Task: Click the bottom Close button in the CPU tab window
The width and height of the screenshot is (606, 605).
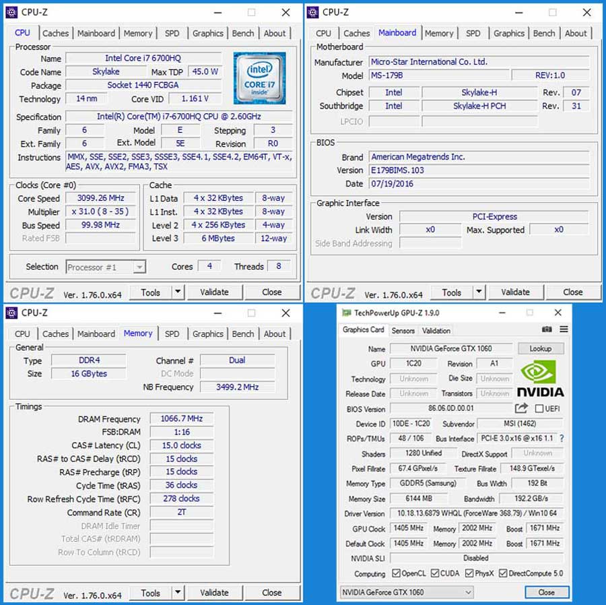Action: (x=272, y=292)
